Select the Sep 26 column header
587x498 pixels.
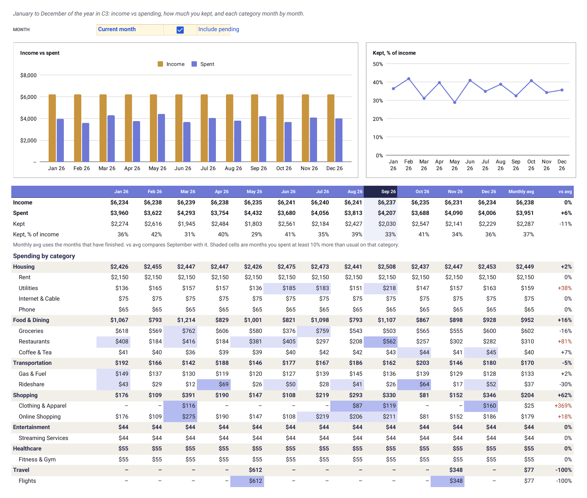click(x=381, y=192)
